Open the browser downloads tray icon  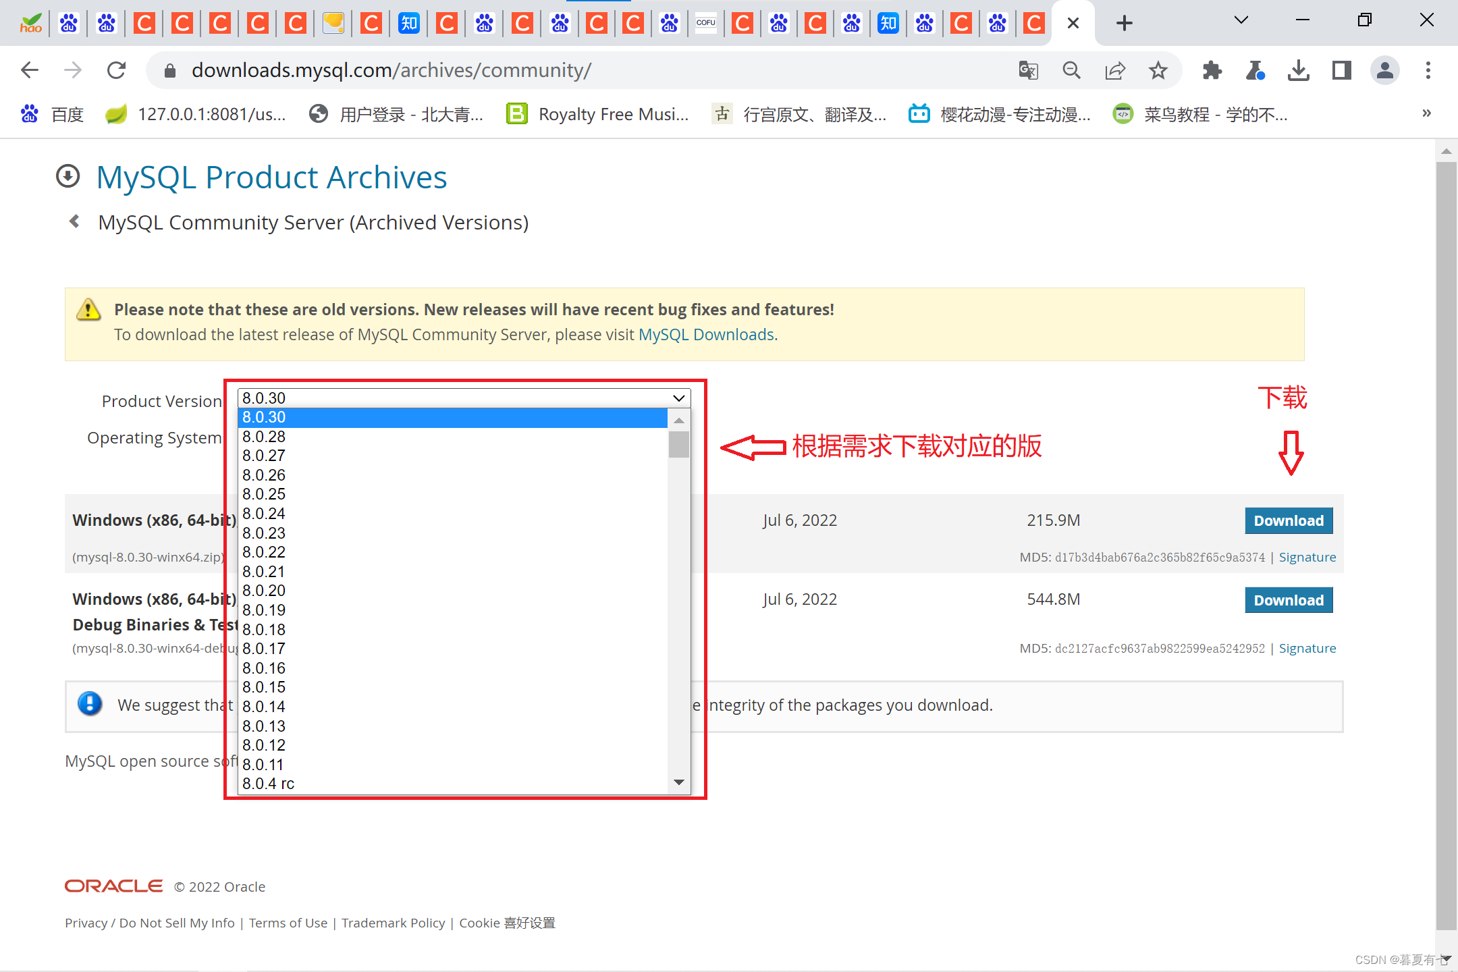(1298, 70)
